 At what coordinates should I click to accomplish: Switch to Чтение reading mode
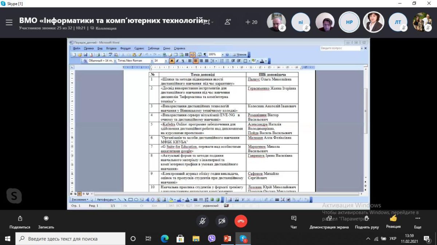(240, 54)
